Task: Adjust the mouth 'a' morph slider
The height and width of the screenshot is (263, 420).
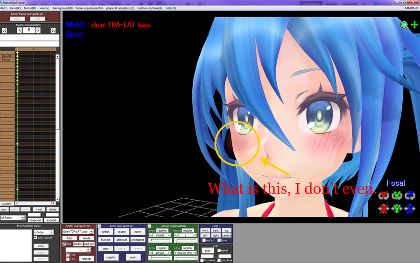Action: point(186,241)
